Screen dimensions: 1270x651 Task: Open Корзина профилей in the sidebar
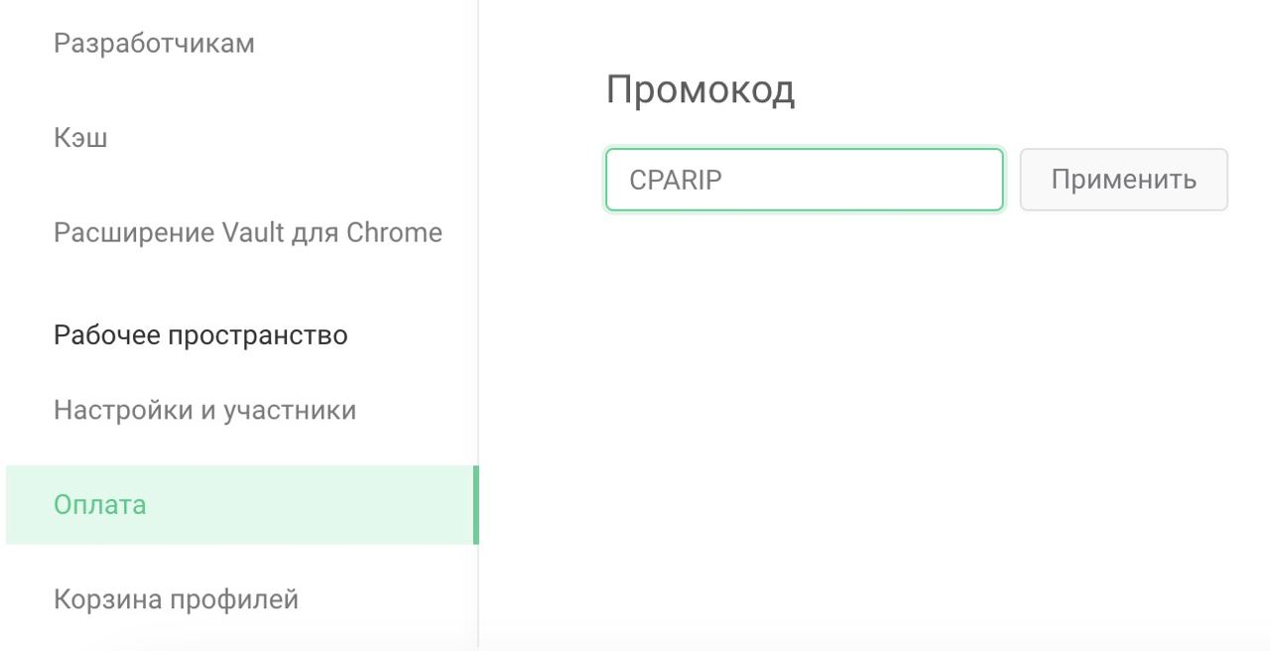pyautogui.click(x=176, y=599)
